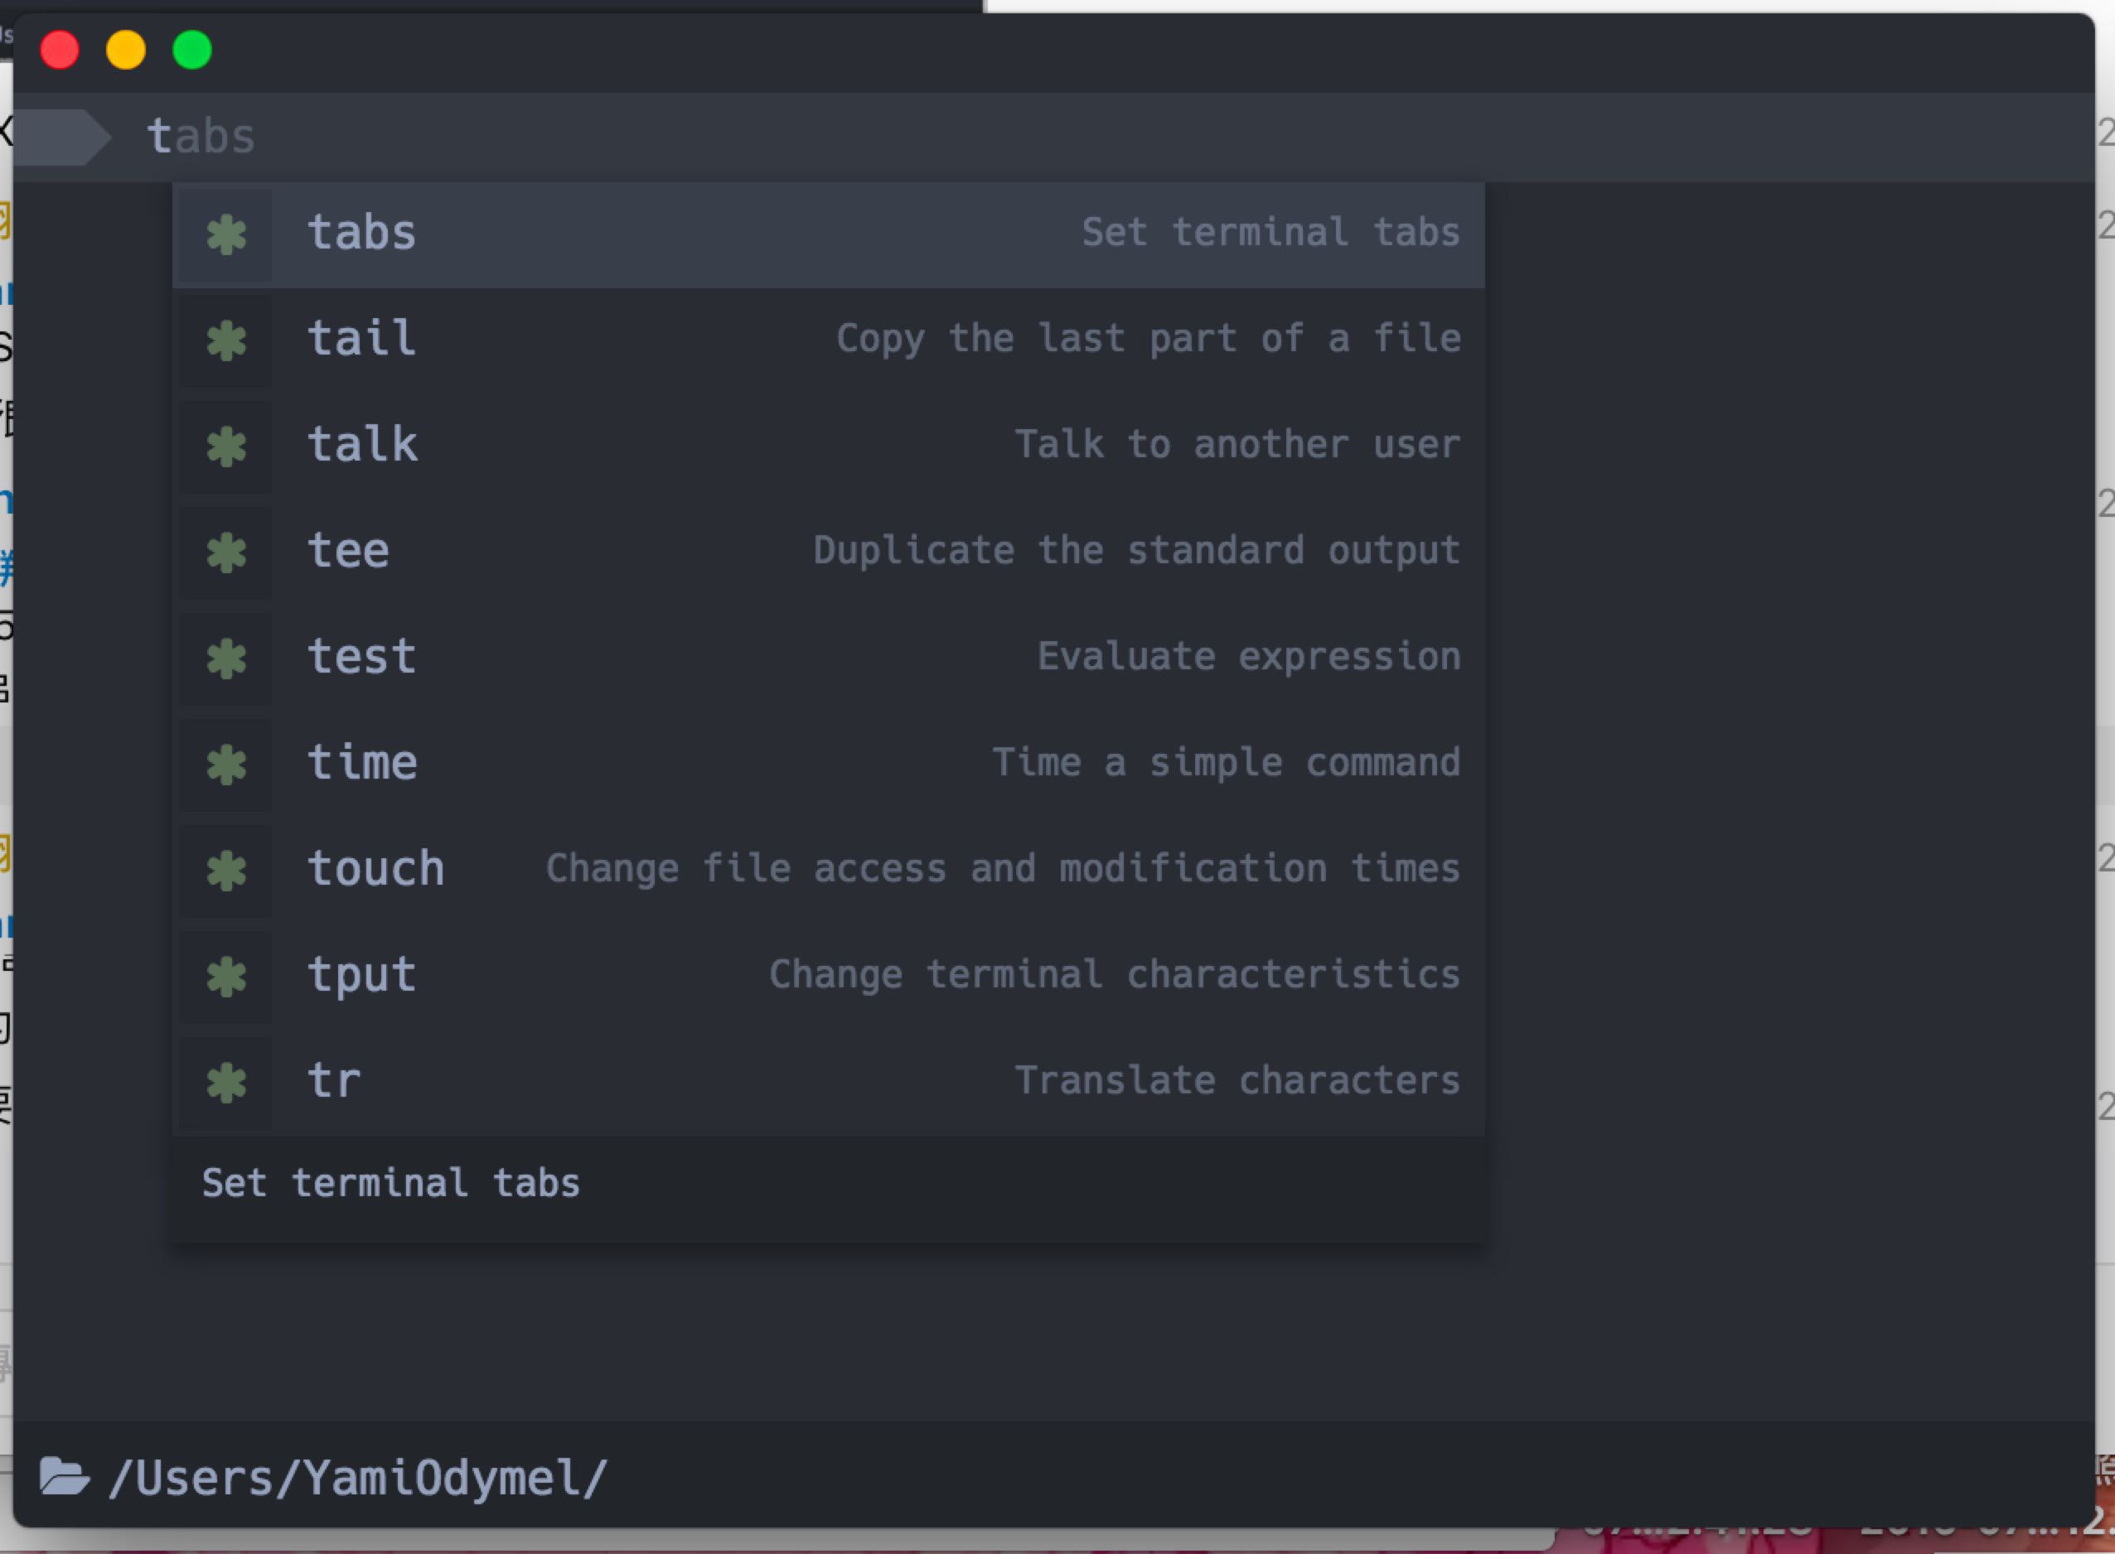Click the asterisk icon beside tr
The image size is (2115, 1554).
coord(227,1082)
